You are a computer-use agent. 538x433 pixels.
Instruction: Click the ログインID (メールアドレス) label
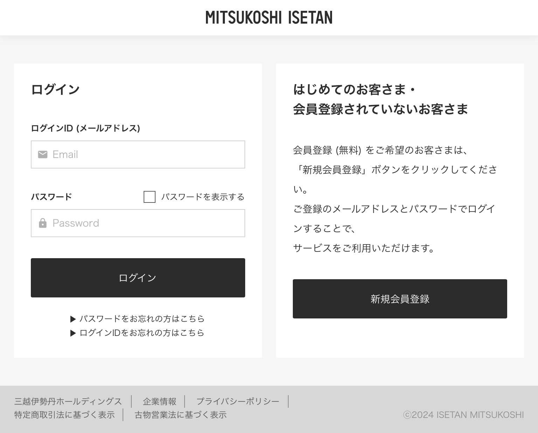(x=85, y=128)
